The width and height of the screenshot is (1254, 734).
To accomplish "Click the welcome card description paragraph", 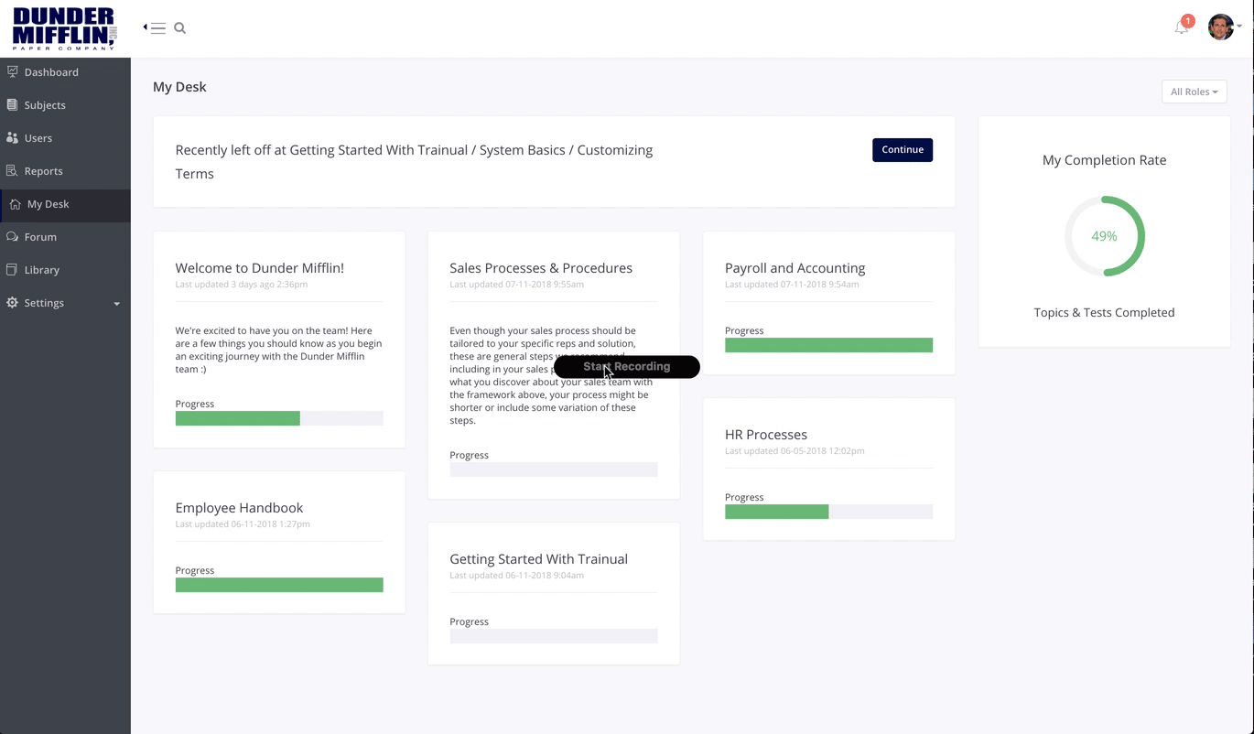I will click(x=278, y=351).
